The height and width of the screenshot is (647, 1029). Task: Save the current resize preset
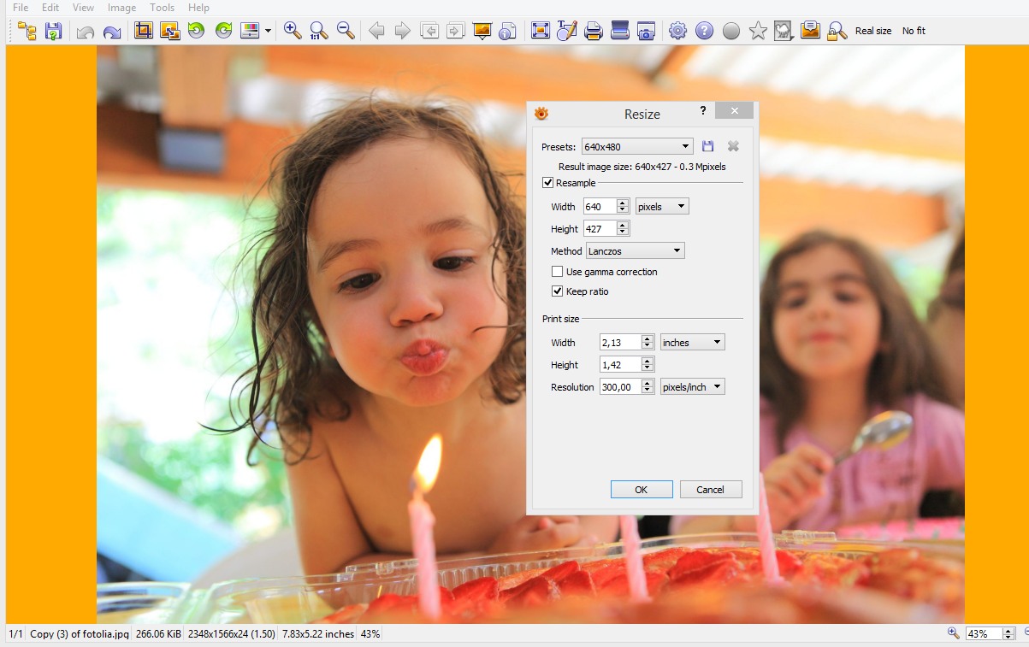pyautogui.click(x=707, y=145)
